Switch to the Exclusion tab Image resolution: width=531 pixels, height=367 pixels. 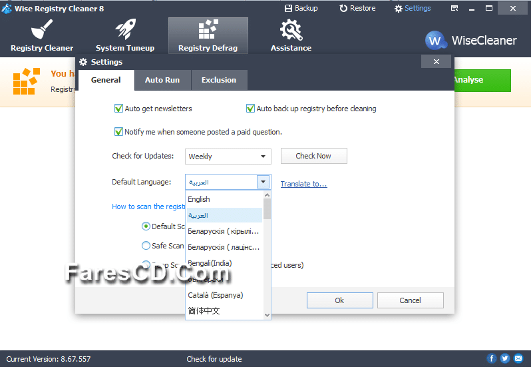click(219, 80)
